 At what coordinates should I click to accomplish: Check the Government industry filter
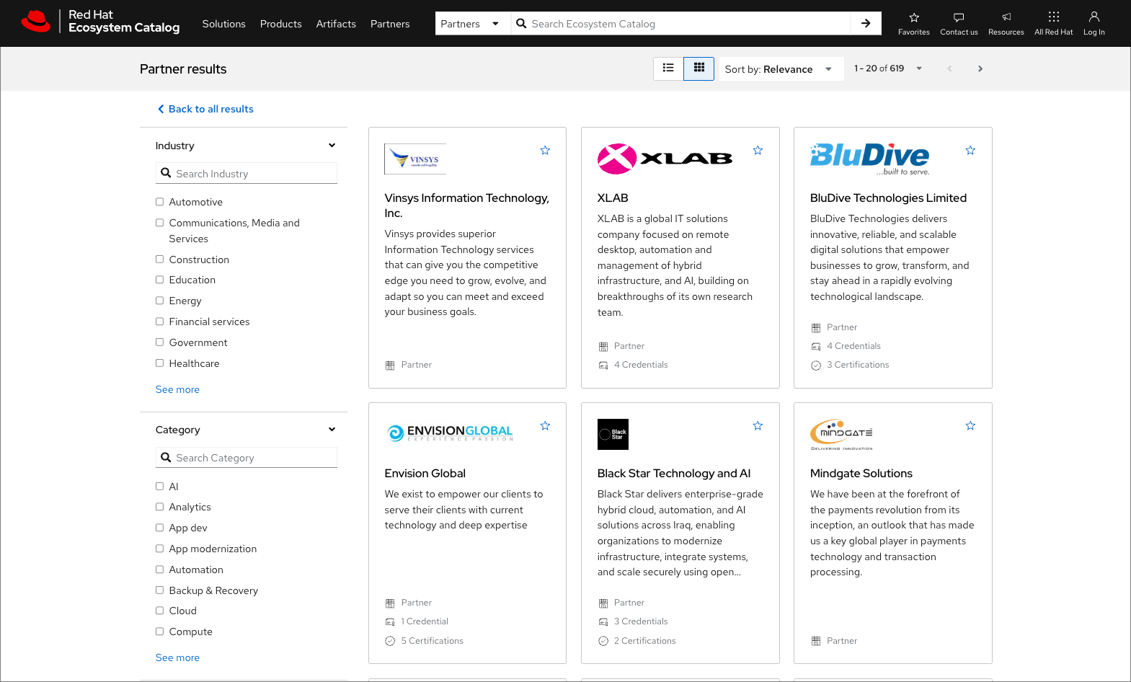(x=159, y=342)
